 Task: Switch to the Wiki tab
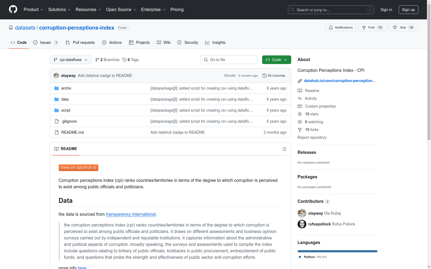[x=164, y=43]
